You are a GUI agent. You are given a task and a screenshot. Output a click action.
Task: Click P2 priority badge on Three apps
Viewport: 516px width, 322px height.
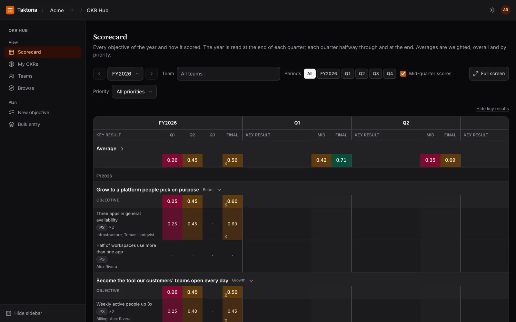coord(102,227)
